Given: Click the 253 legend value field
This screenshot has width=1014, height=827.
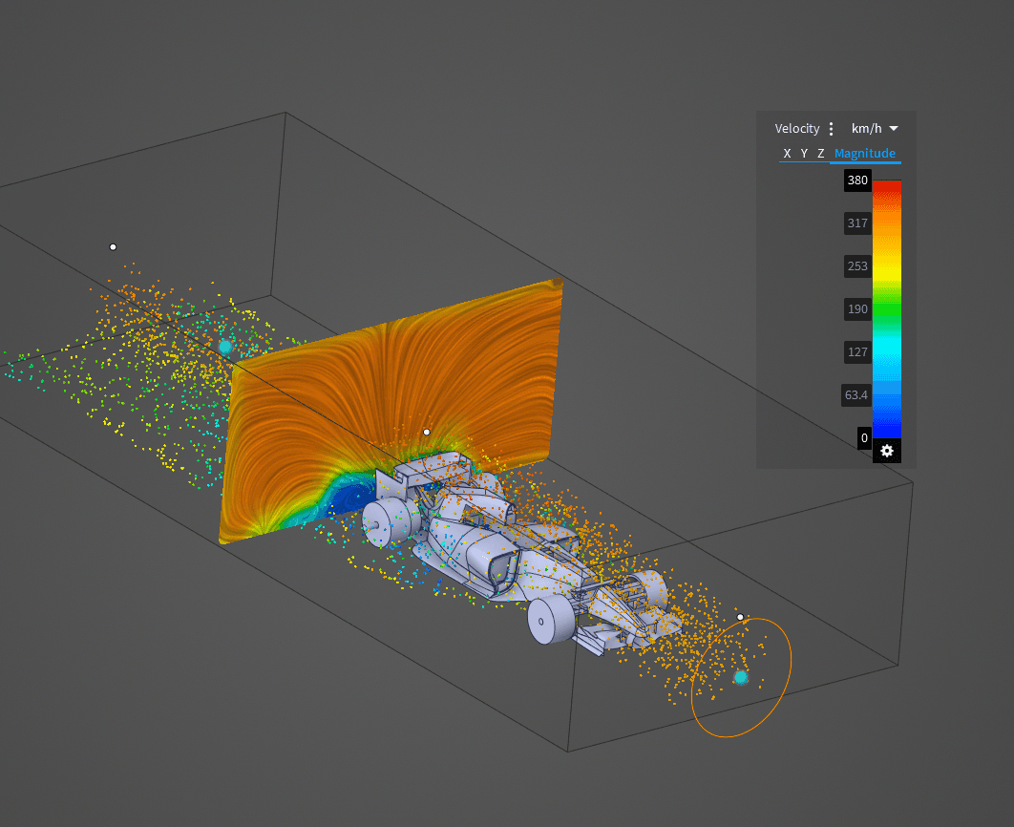Looking at the screenshot, I should pyautogui.click(x=856, y=266).
